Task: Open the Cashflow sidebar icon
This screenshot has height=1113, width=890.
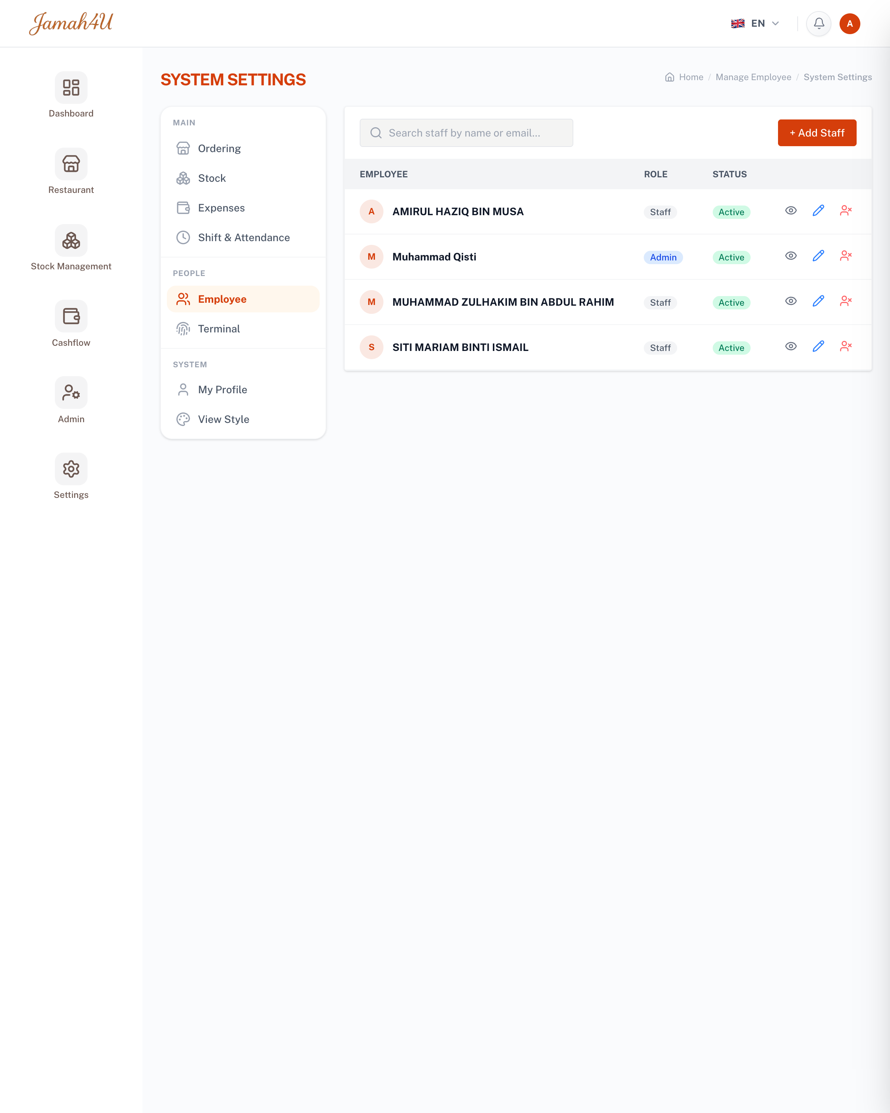Action: click(71, 316)
